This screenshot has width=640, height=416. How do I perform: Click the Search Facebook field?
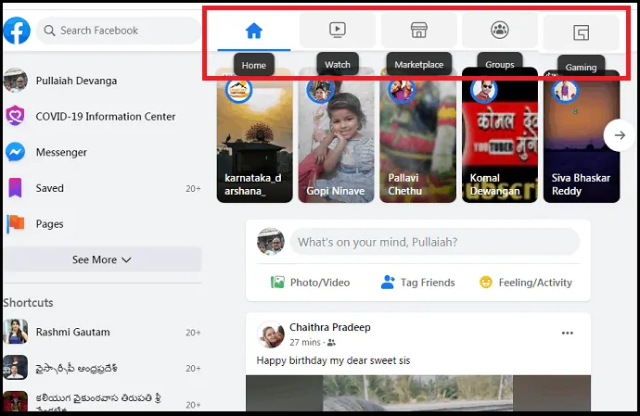pyautogui.click(x=118, y=31)
